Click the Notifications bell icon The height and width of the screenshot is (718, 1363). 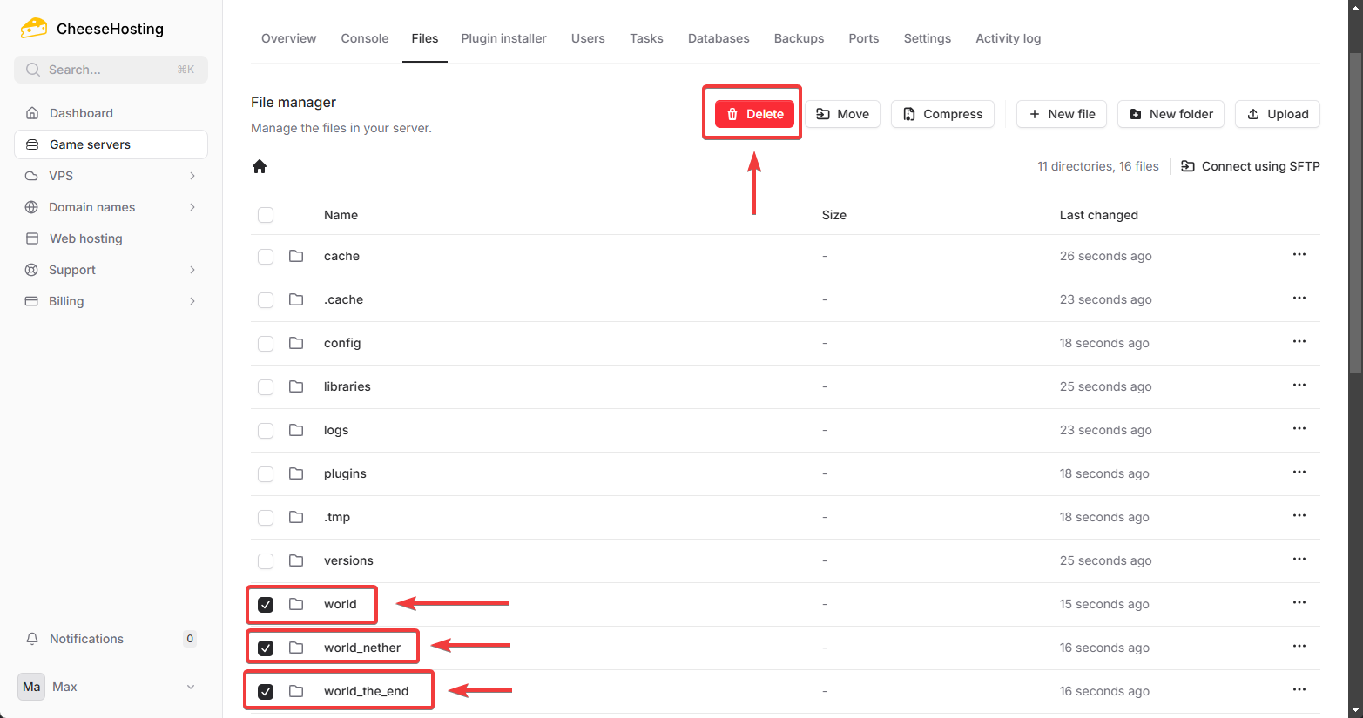click(32, 639)
